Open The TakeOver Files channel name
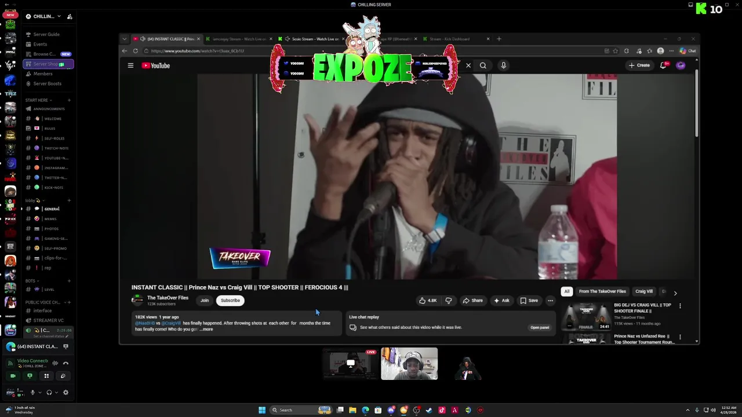742x417 pixels. coord(168,298)
